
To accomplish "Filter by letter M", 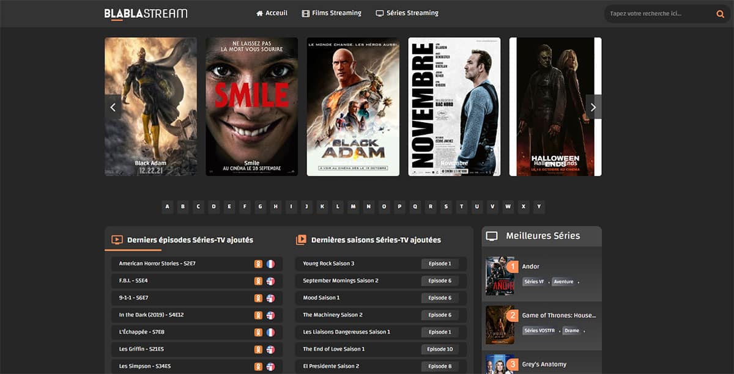I will click(353, 207).
